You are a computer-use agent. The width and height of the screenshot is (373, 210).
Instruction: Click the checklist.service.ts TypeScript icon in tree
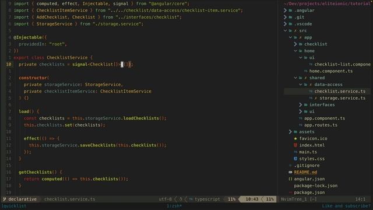pos(311,91)
